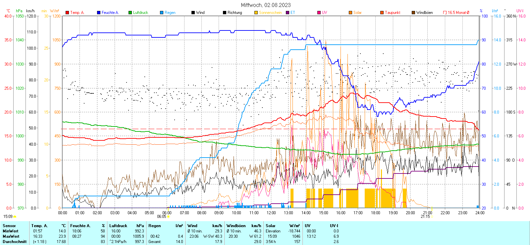Toggle the black Wind legend box
530x245 pixels.
pos(193,13)
